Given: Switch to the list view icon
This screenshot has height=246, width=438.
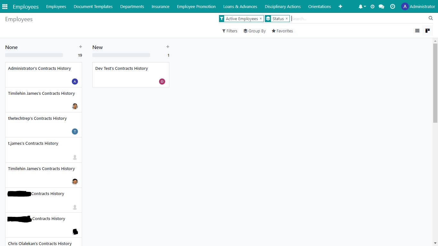Looking at the screenshot, I should point(417,31).
